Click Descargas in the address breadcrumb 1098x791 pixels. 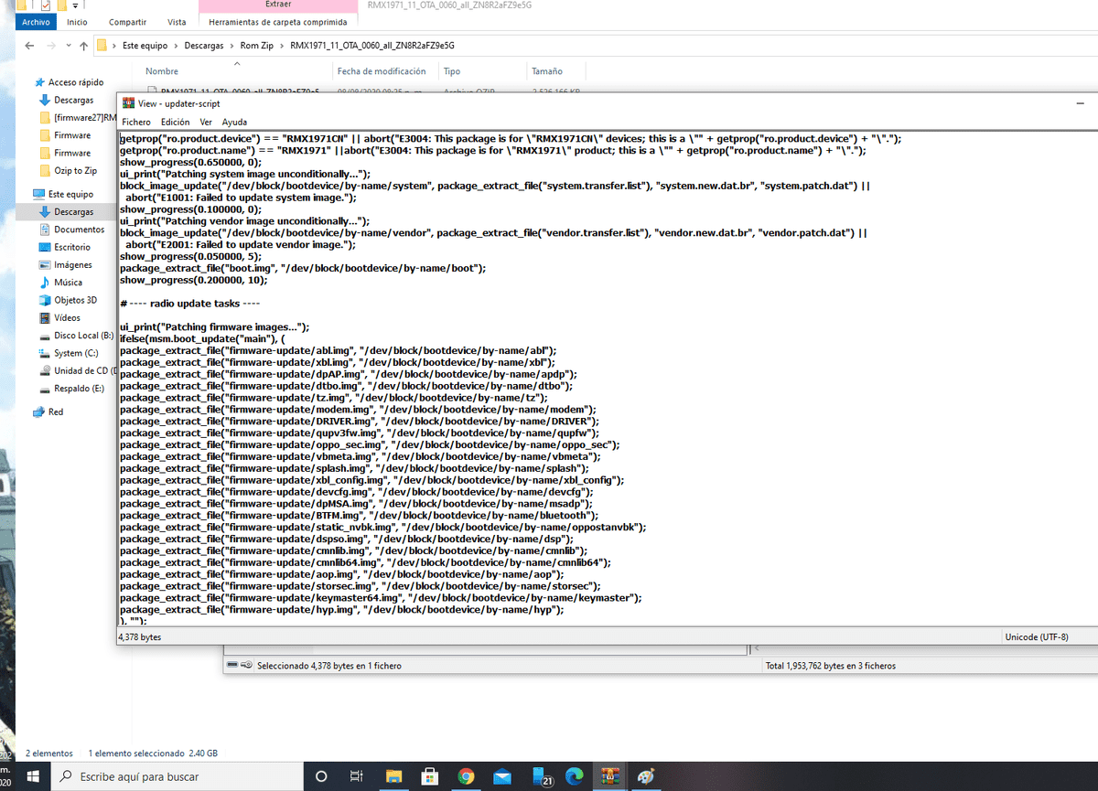tap(203, 46)
